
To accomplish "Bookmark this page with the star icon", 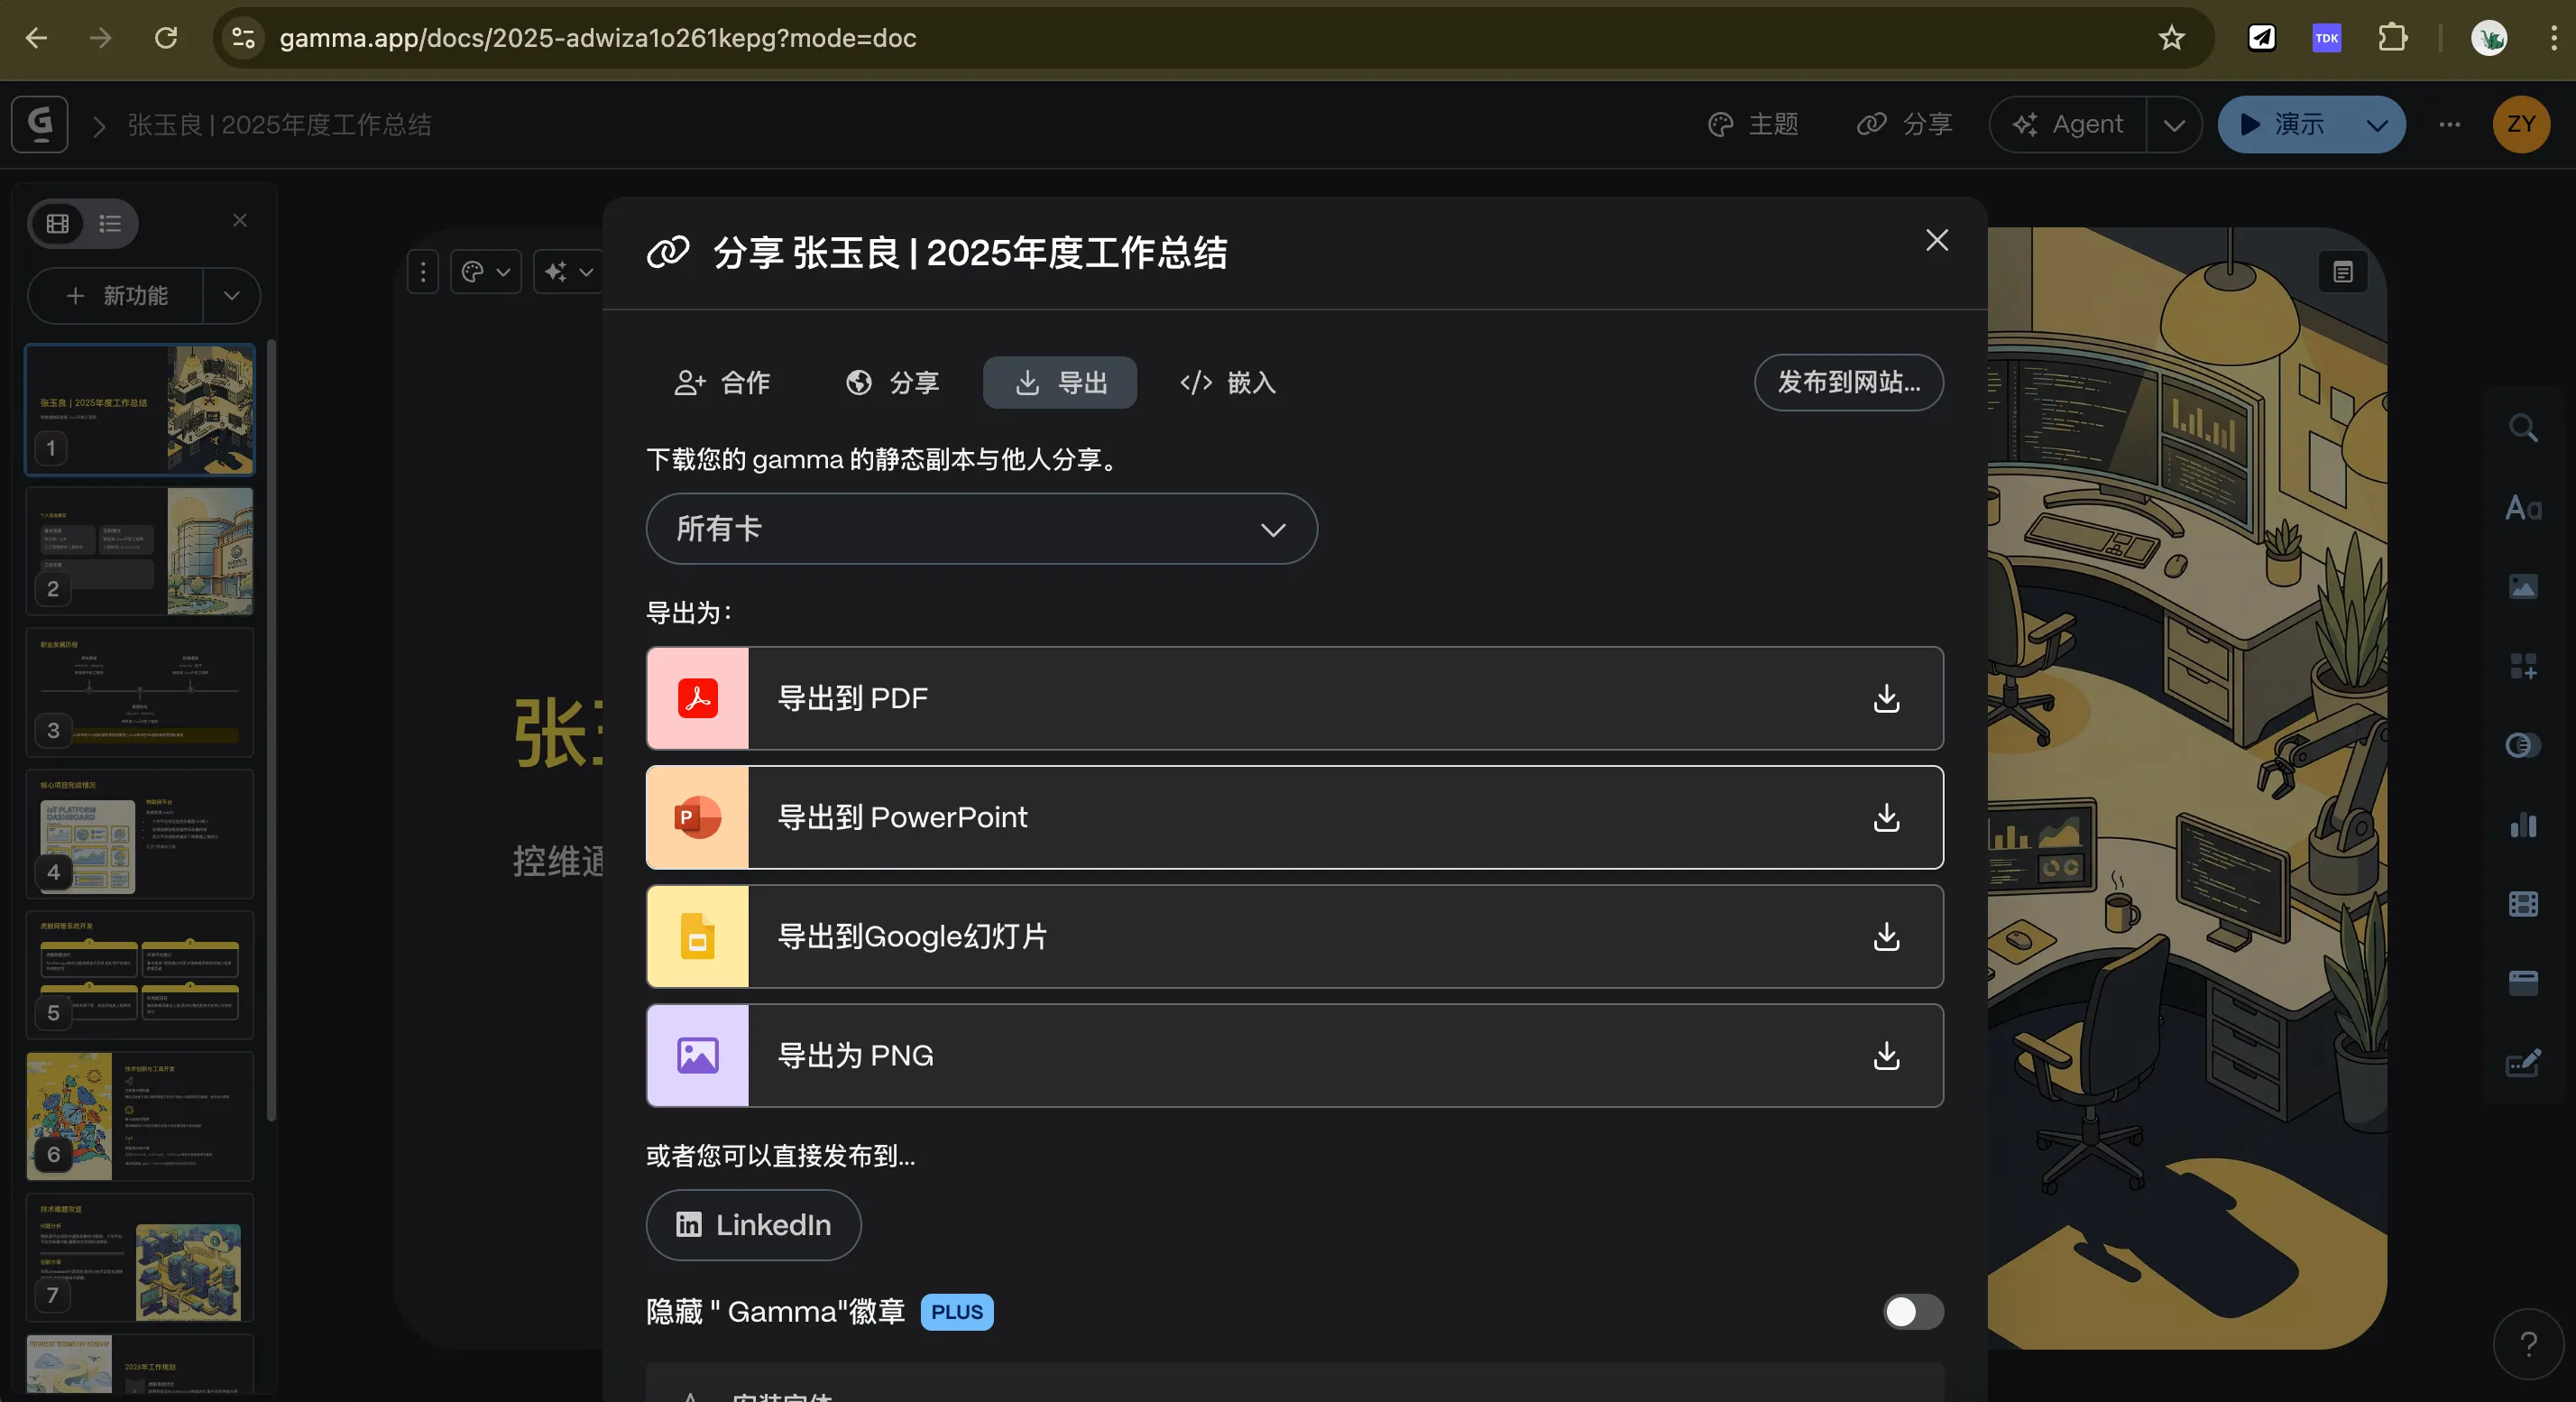I will [x=2171, y=38].
